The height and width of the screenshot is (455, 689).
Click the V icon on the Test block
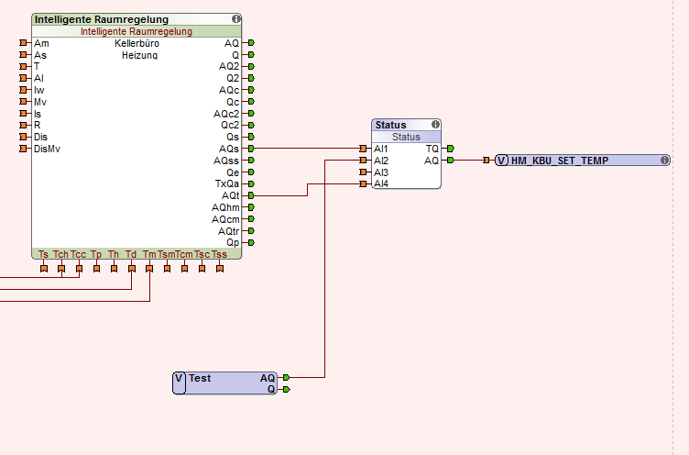(x=180, y=378)
